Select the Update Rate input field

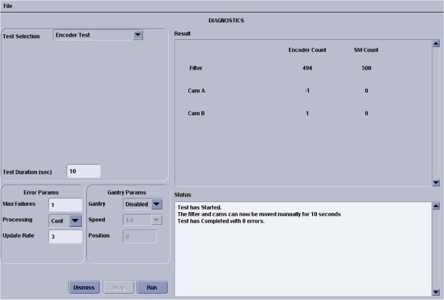[x=65, y=236]
